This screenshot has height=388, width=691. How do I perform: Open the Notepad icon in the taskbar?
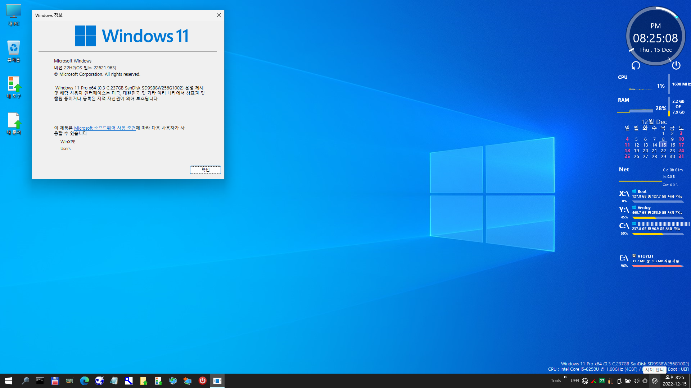click(x=114, y=381)
